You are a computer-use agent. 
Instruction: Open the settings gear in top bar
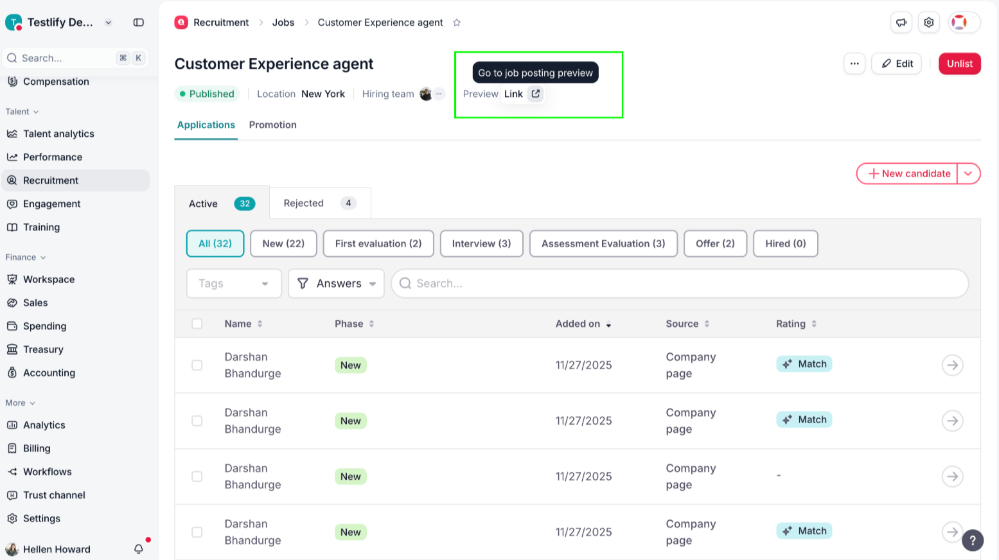(x=929, y=22)
